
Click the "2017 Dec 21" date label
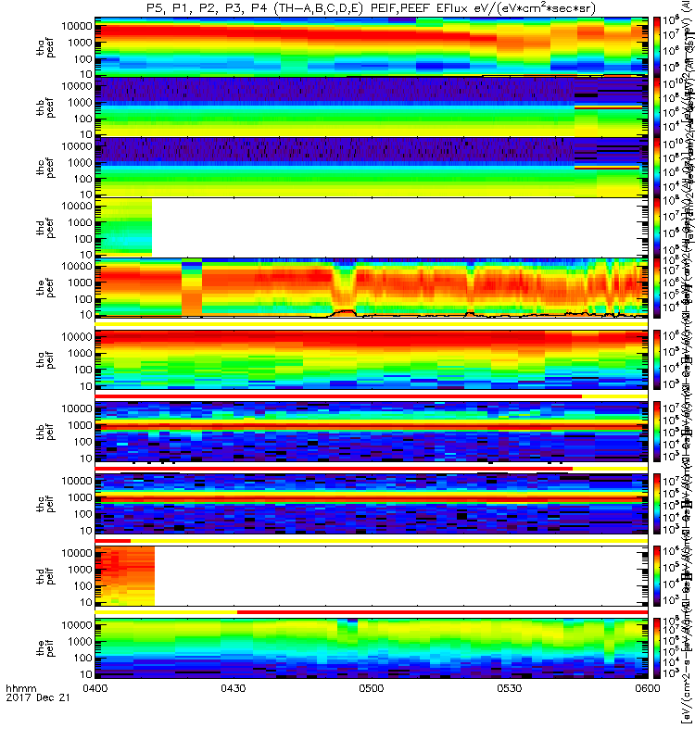click(x=38, y=697)
